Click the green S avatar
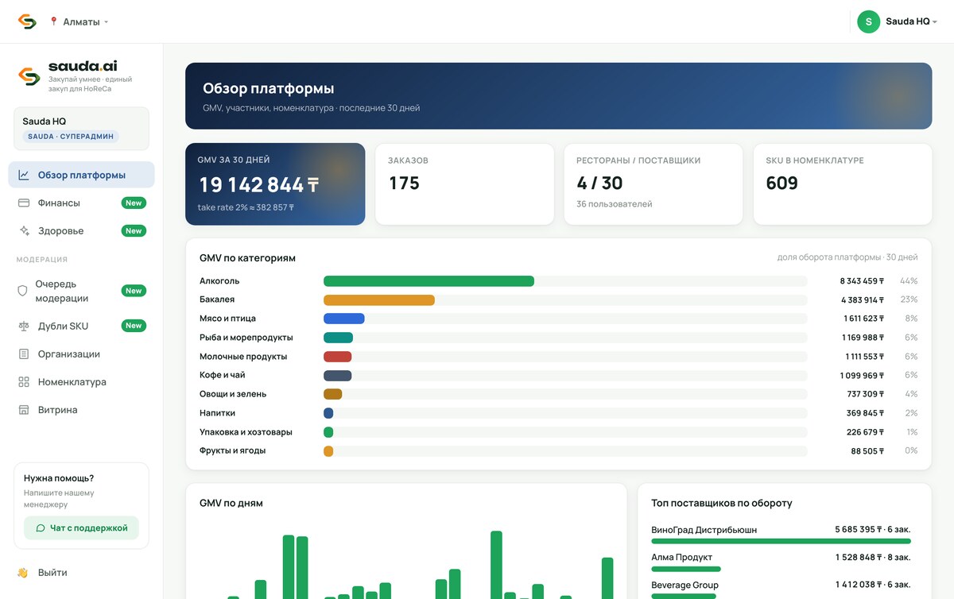This screenshot has height=599, width=954. tap(868, 21)
